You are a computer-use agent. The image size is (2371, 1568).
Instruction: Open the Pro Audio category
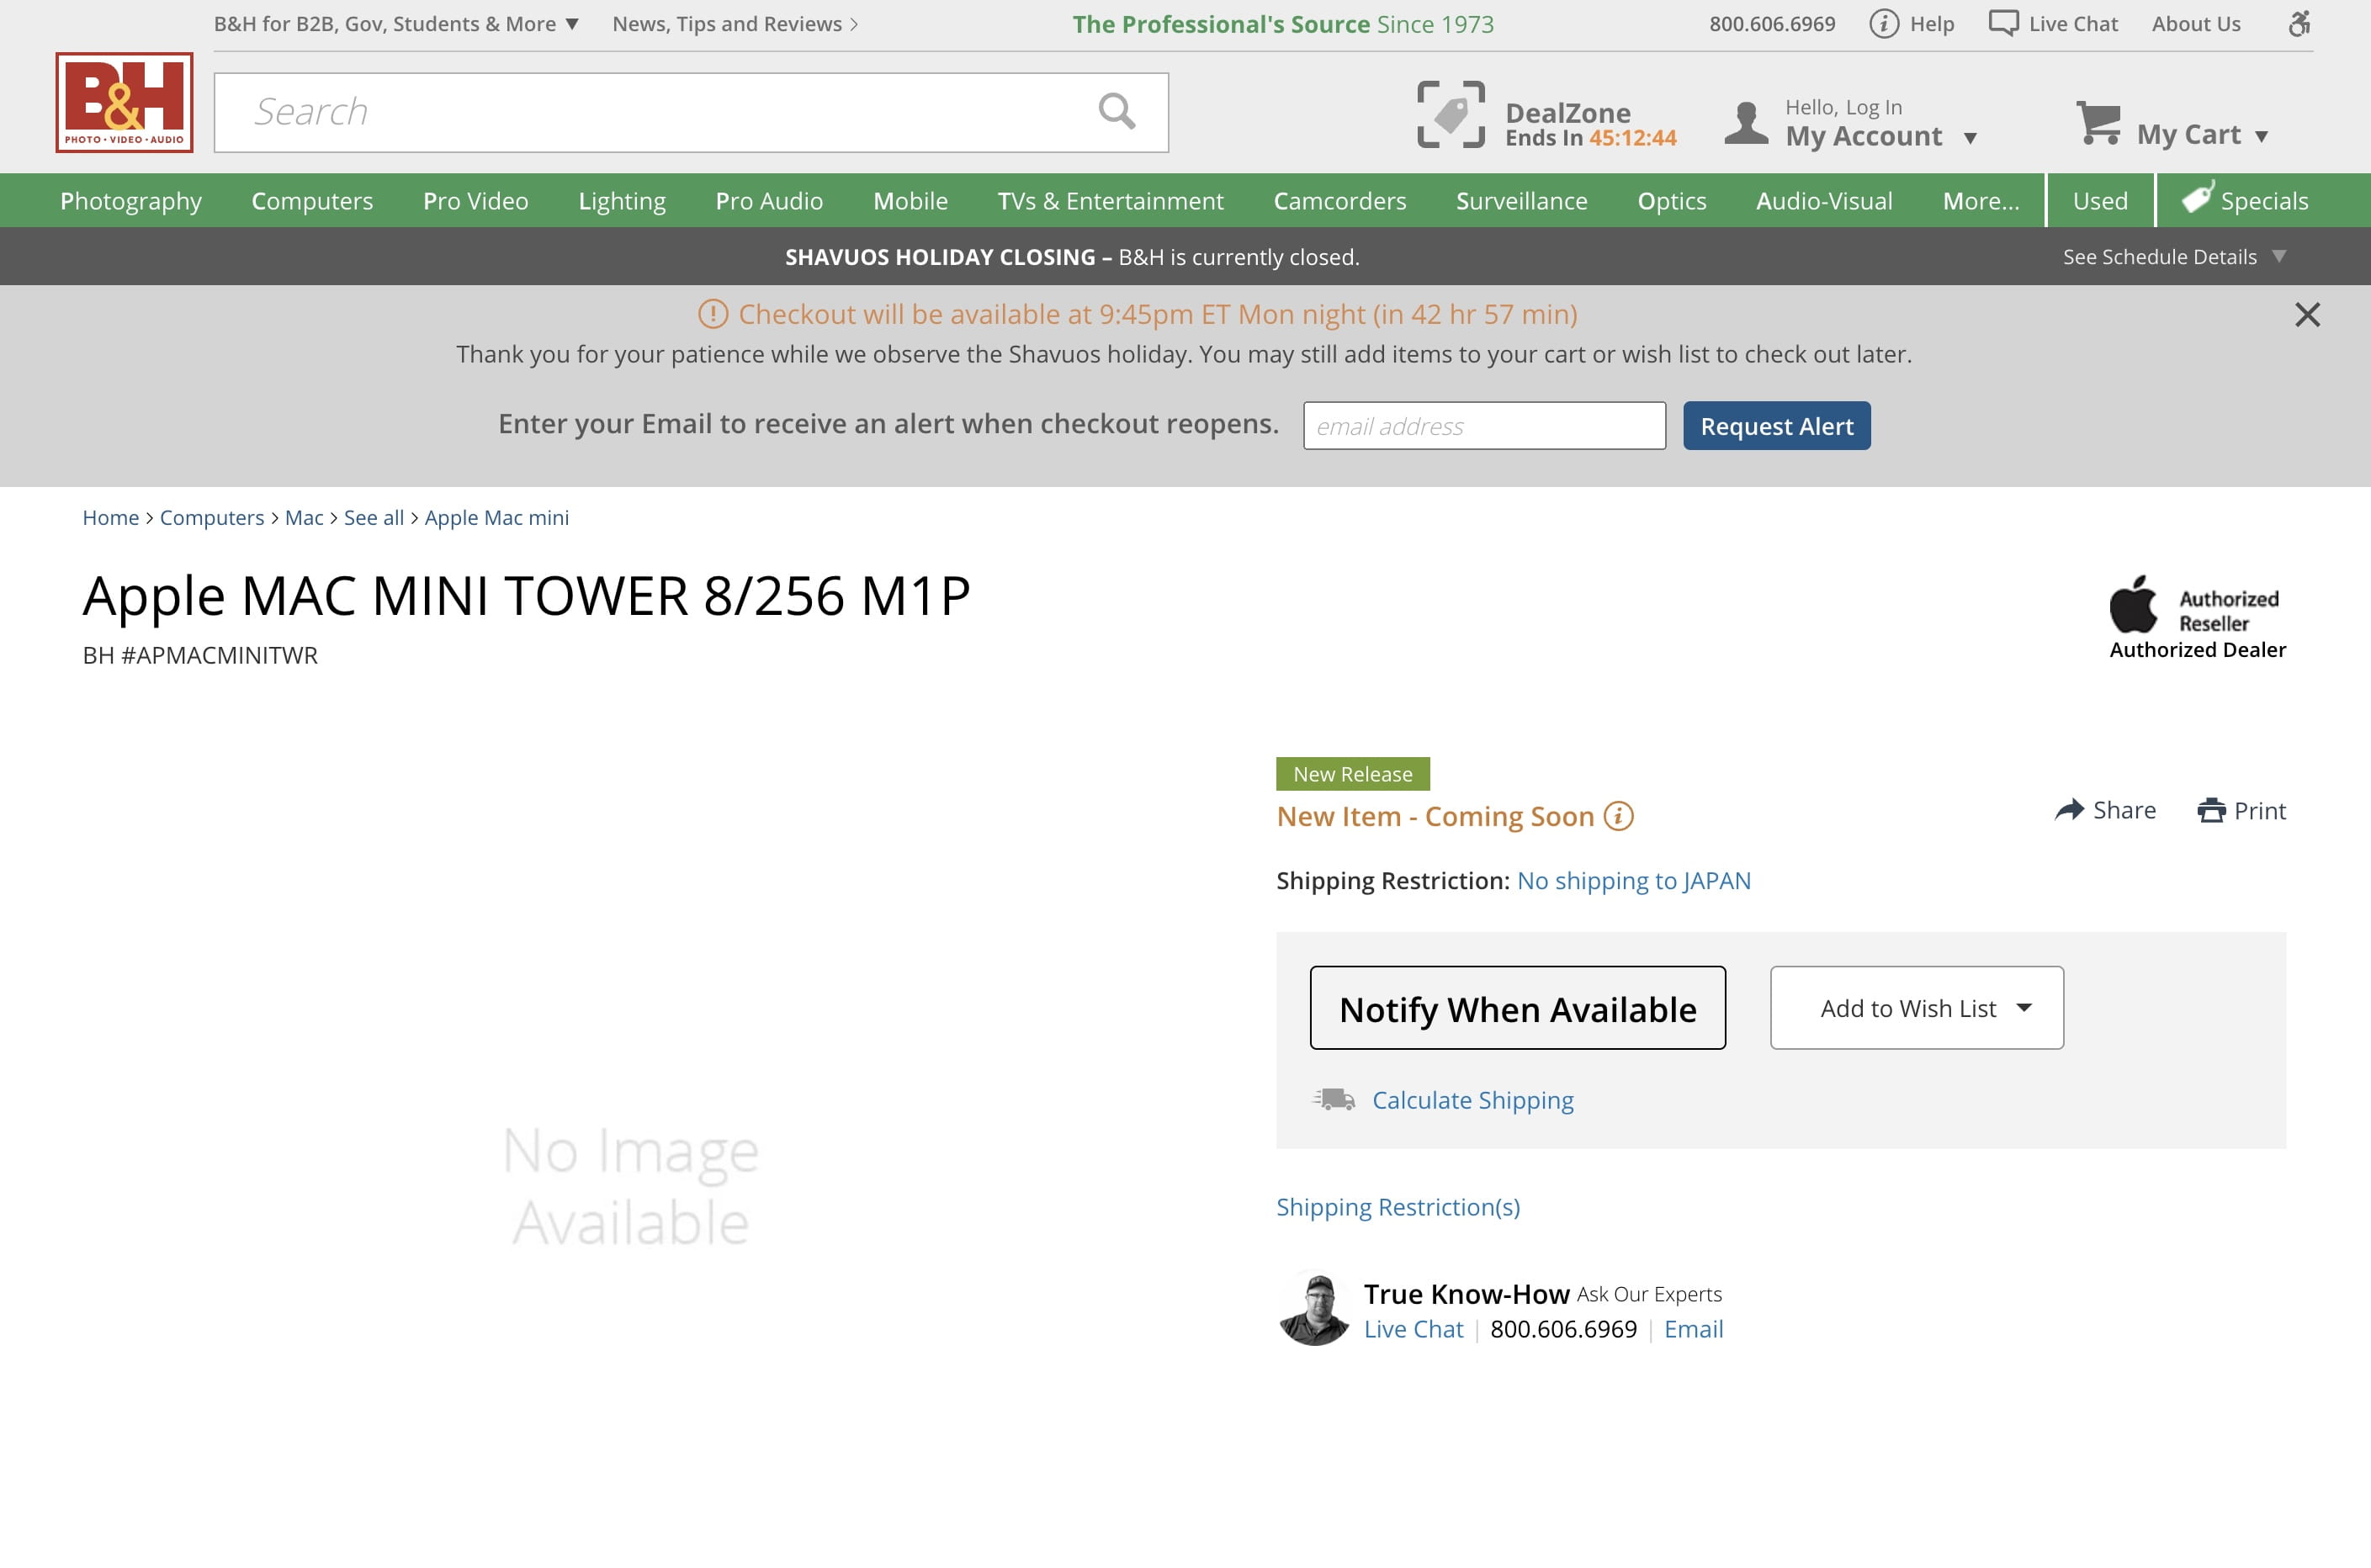(769, 201)
